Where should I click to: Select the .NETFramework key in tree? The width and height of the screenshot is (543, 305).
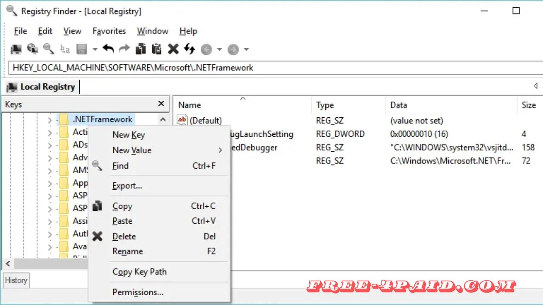coord(102,119)
